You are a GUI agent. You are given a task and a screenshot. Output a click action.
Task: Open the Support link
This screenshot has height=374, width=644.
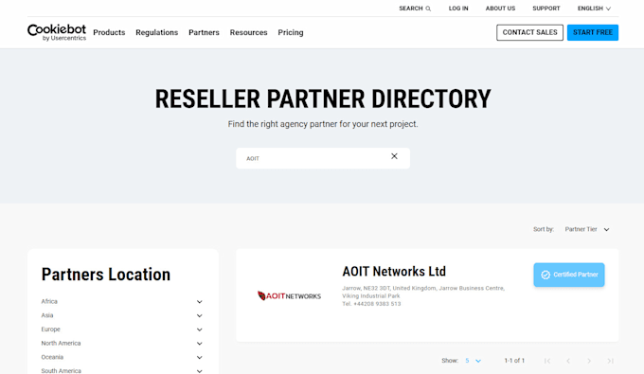coord(546,9)
